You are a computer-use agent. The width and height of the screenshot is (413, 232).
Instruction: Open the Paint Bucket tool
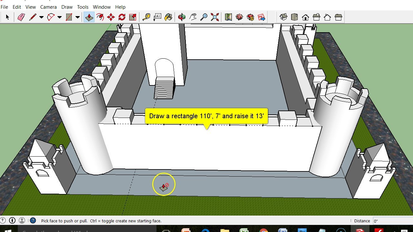[x=169, y=17]
